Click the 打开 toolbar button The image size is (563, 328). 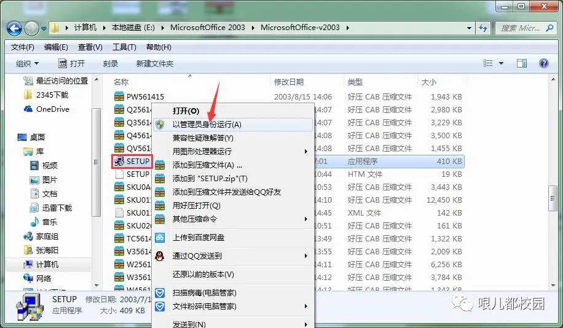click(x=71, y=63)
